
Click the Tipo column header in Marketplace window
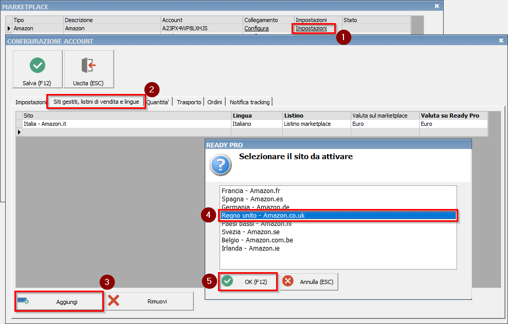click(38, 20)
